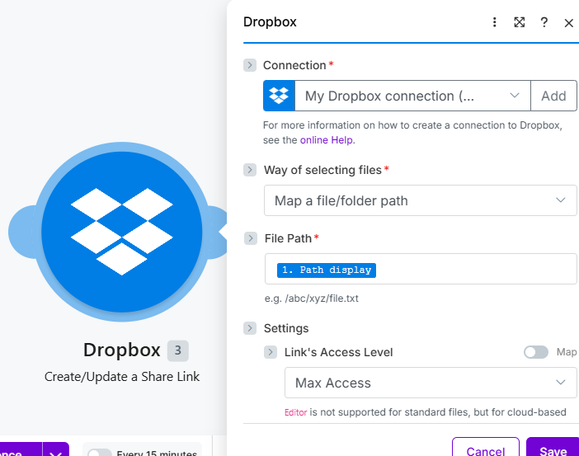Expand the Way of selecting files chevron

250,170
